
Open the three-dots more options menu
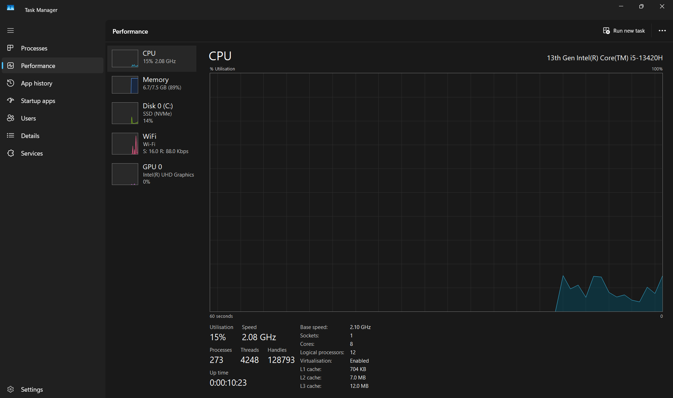(x=662, y=31)
